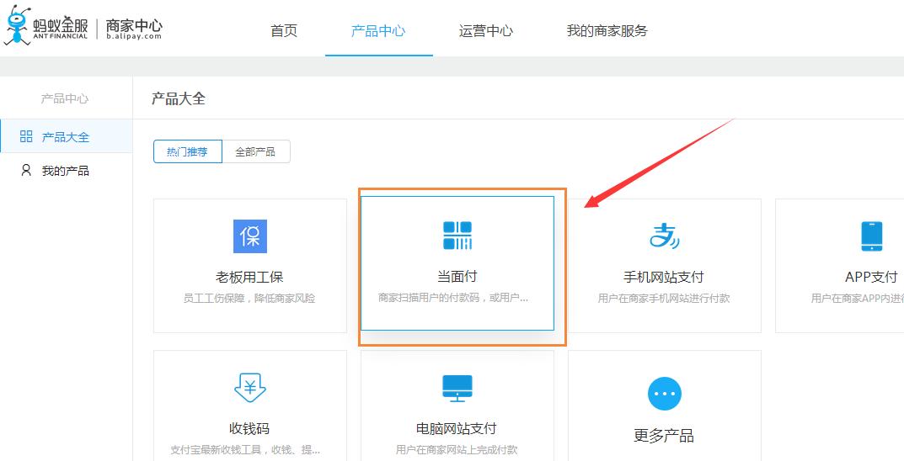This screenshot has width=904, height=461.
Task: Open the 产品中心 tab
Action: click(378, 31)
